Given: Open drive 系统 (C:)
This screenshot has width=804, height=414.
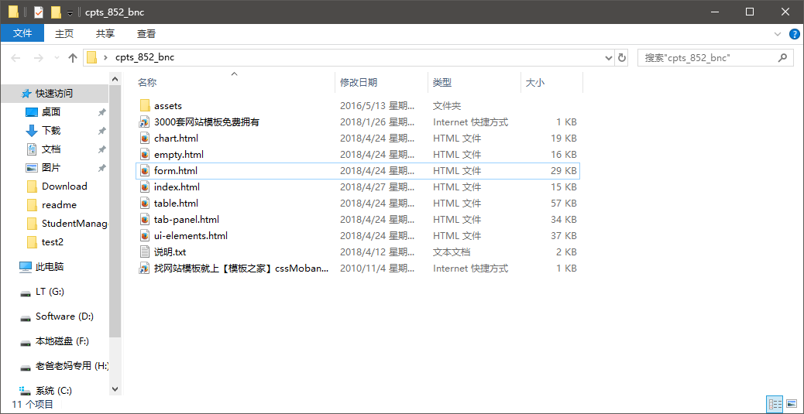Looking at the screenshot, I should pos(54,391).
